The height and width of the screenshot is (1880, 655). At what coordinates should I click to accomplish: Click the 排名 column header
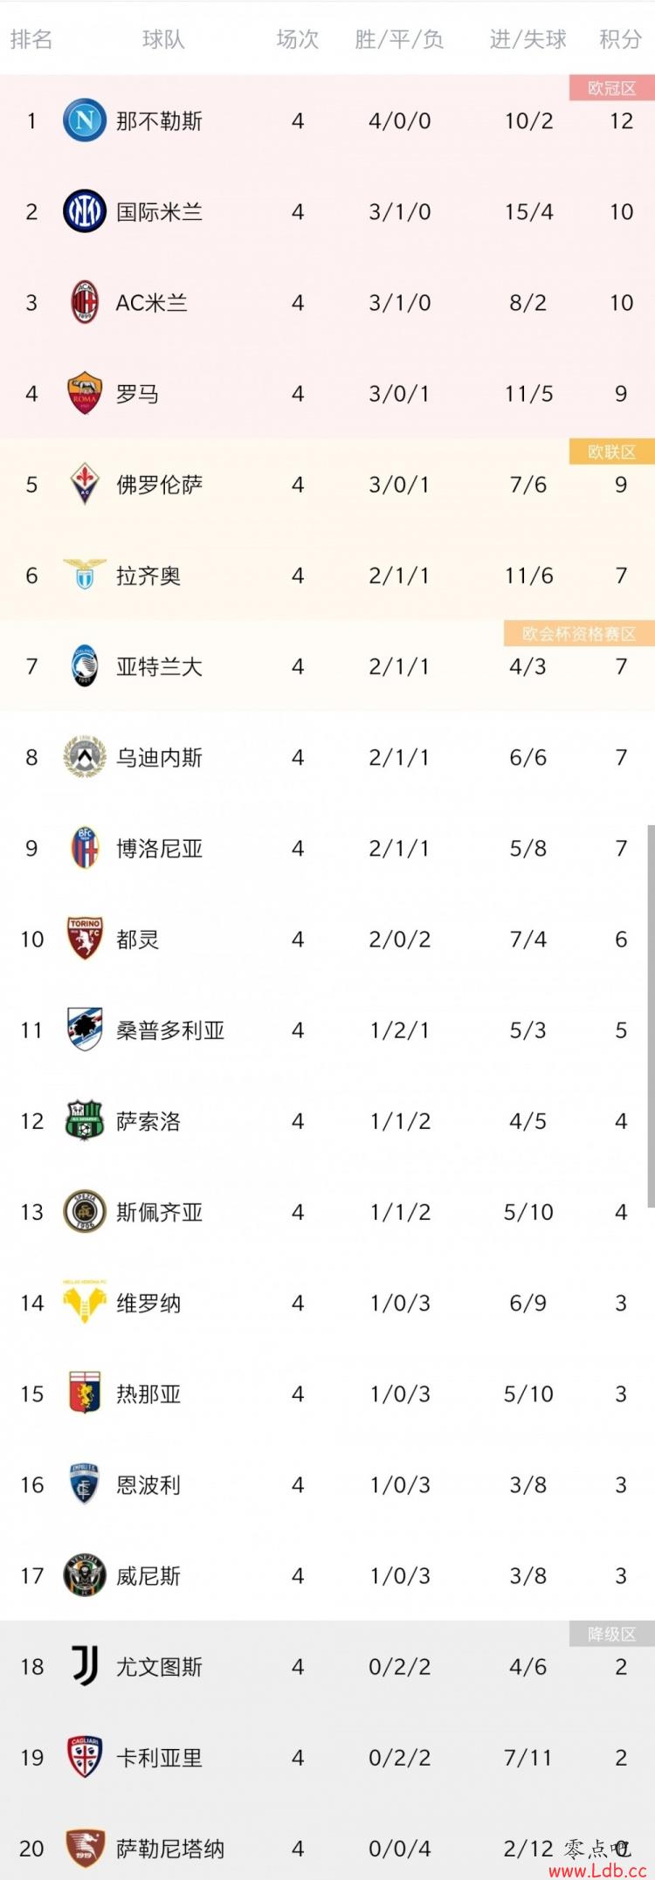coord(31,39)
